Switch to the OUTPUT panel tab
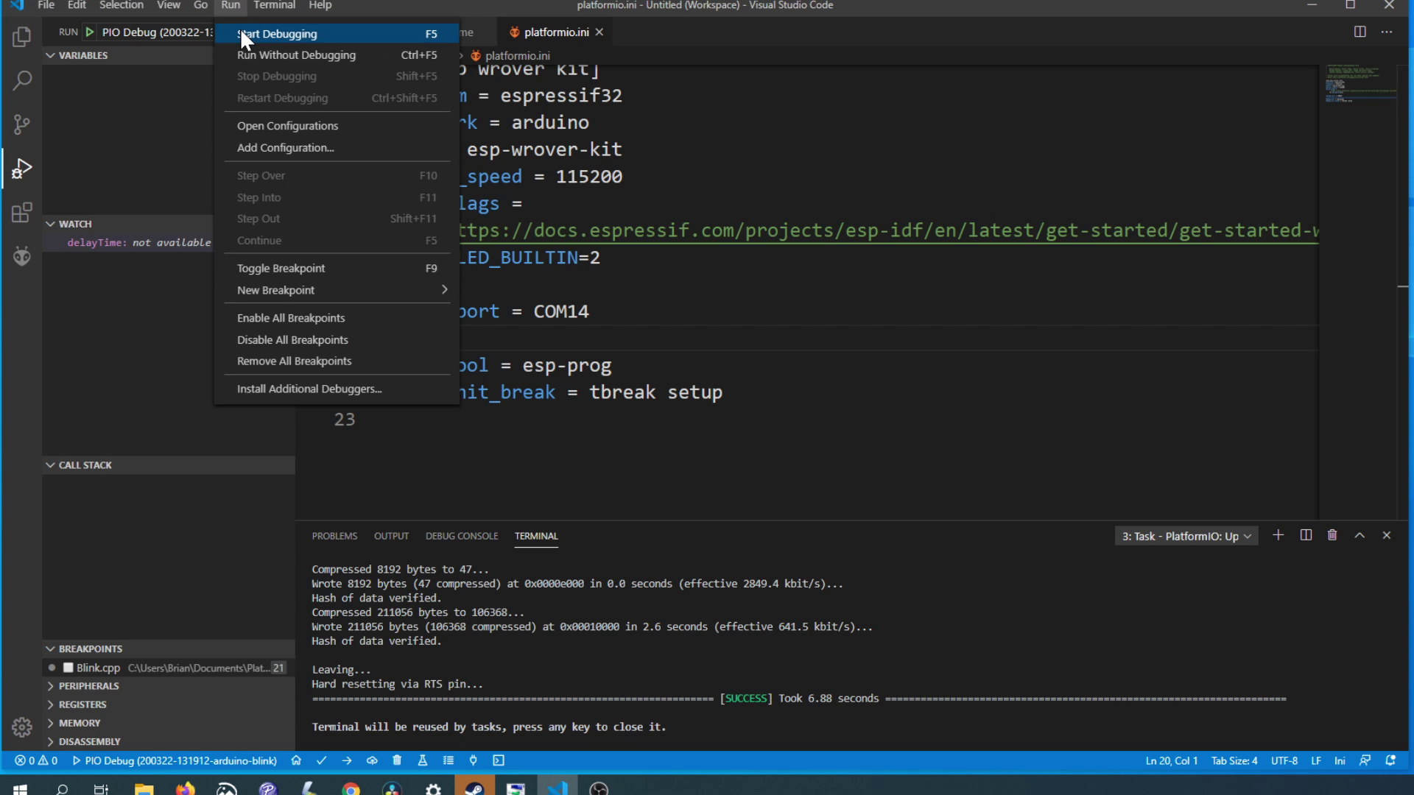The width and height of the screenshot is (1414, 795). 391,536
